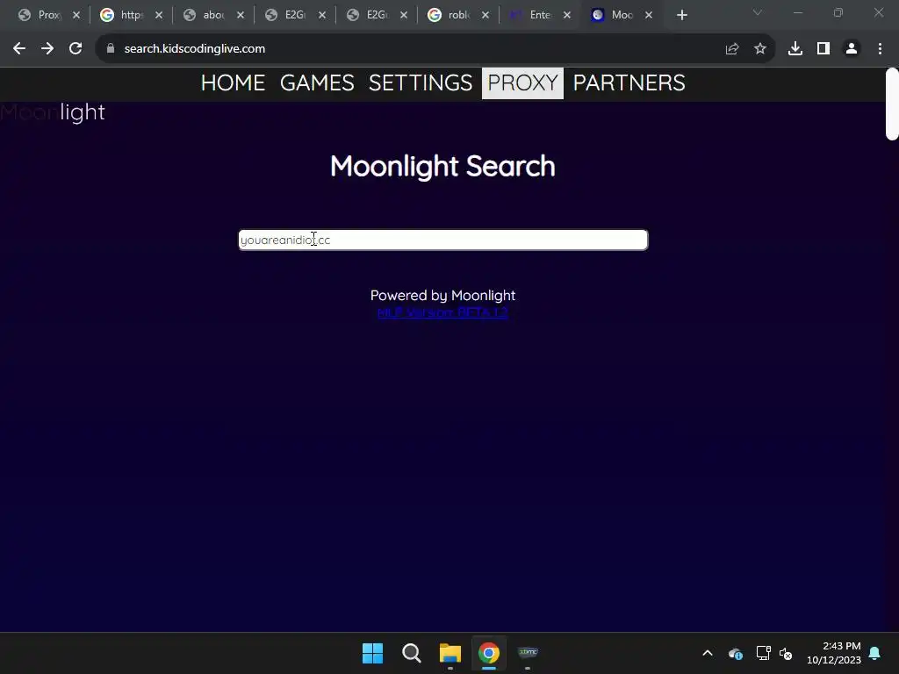Click the Moonlight logo text
This screenshot has height=674, width=899.
(53, 112)
